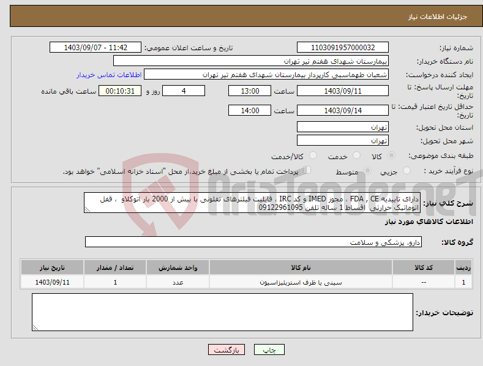The width and height of the screenshot is (483, 366).
Task: Click the جزئیات اطلاعات نیاز header title
Action: click(438, 17)
